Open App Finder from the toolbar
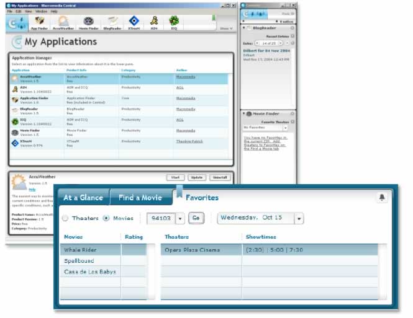The width and height of the screenshot is (413, 318). point(39,23)
